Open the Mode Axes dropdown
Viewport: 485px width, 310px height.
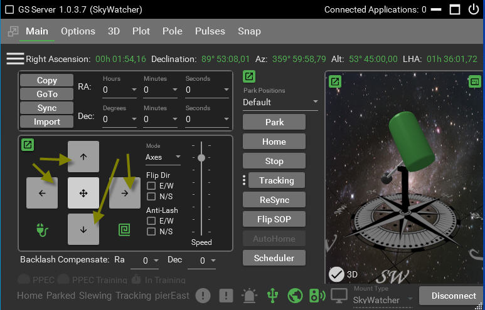[163, 157]
